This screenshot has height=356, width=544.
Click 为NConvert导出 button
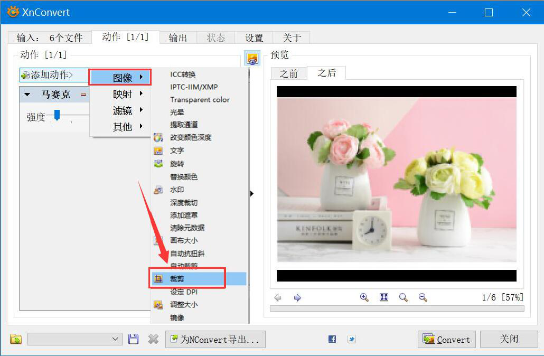(215, 339)
